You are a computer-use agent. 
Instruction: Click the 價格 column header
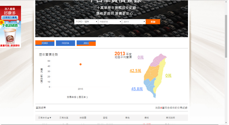[147, 118]
